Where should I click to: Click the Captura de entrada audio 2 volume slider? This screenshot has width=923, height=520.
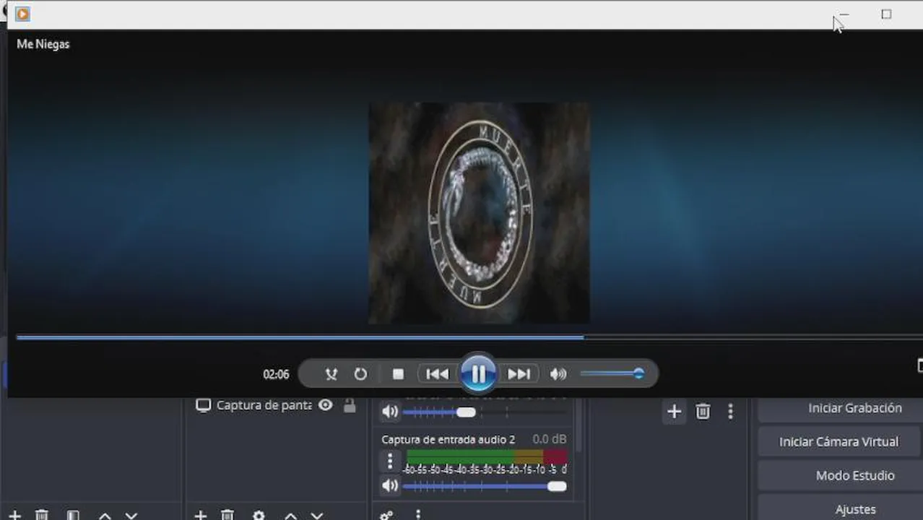[484, 487]
